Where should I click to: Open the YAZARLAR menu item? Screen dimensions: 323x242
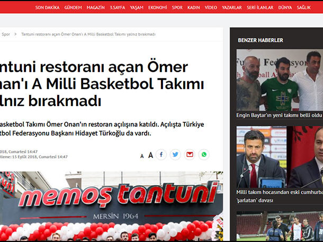231,8
